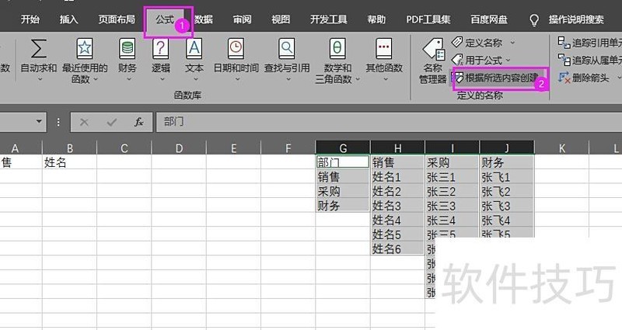Viewport: 622px width, 330px height.
Task: Expand the 文本 dropdown arrow
Action: [x=195, y=79]
